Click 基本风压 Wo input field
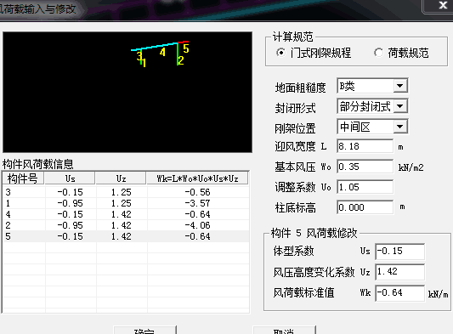This screenshot has width=453, height=334. pos(365,167)
